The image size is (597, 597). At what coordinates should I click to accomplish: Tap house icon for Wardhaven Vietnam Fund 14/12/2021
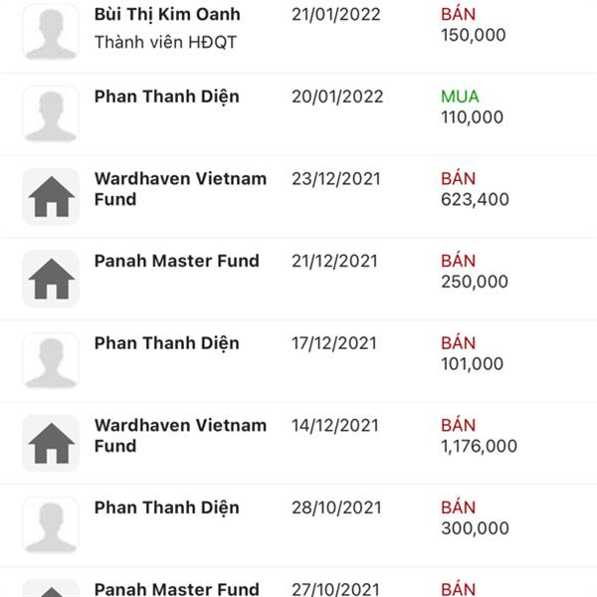[51, 443]
